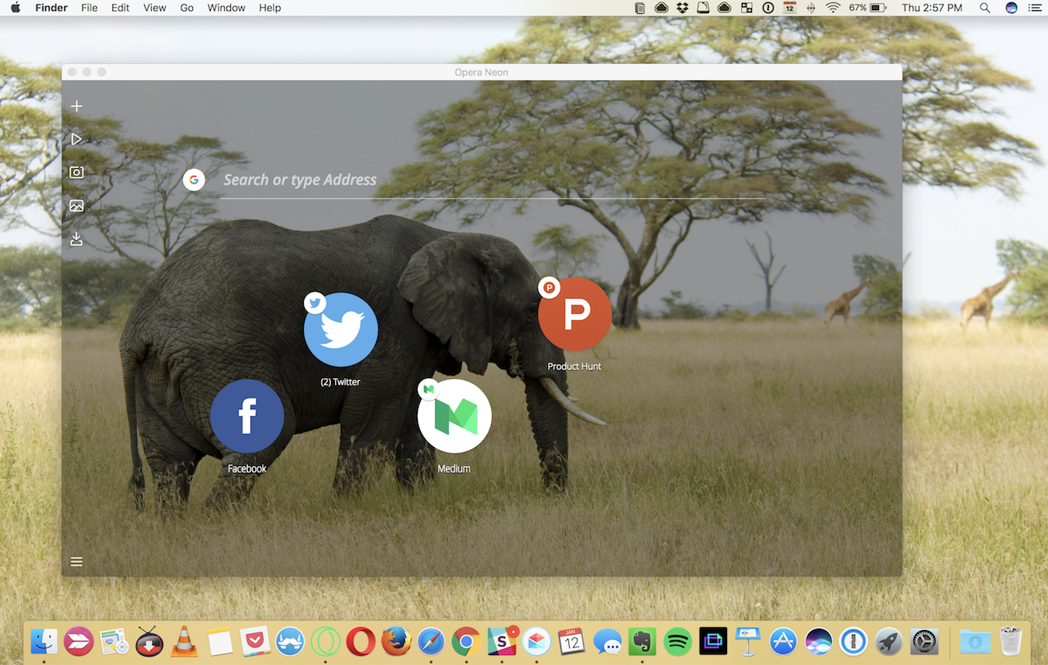The height and width of the screenshot is (665, 1048).
Task: Open System Preferences from the Dock
Action: [x=924, y=642]
